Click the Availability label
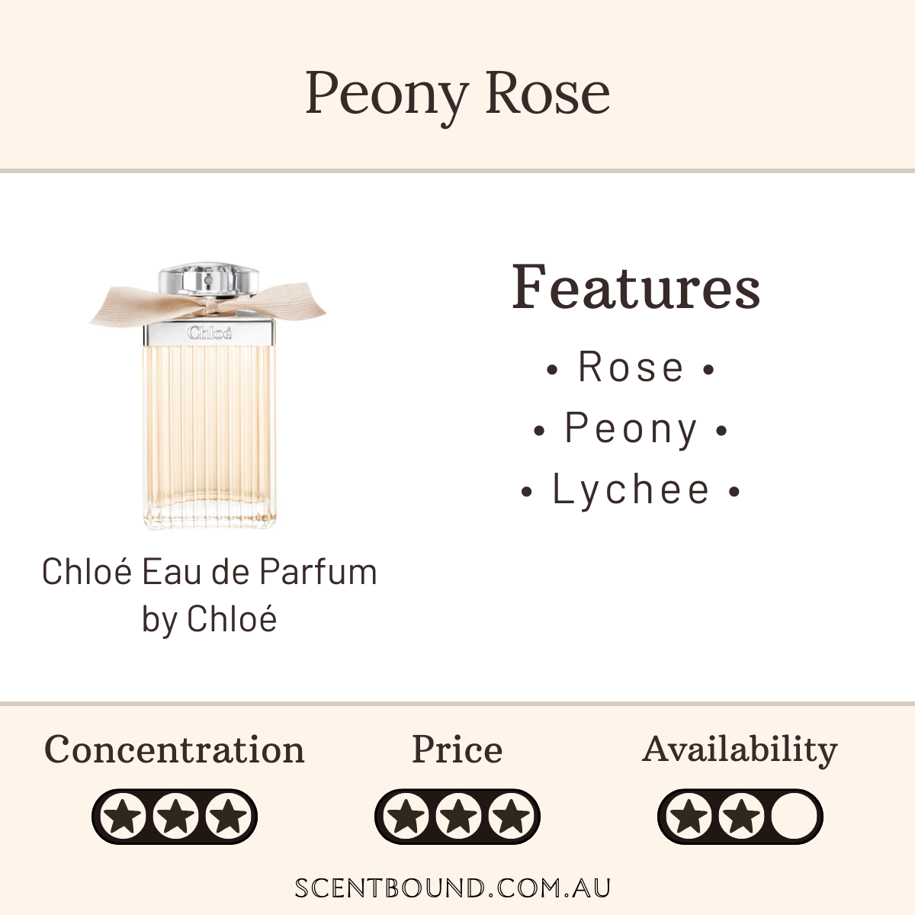 pyautogui.click(x=740, y=750)
